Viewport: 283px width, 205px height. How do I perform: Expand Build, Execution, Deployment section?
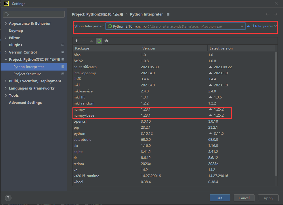[6, 81]
